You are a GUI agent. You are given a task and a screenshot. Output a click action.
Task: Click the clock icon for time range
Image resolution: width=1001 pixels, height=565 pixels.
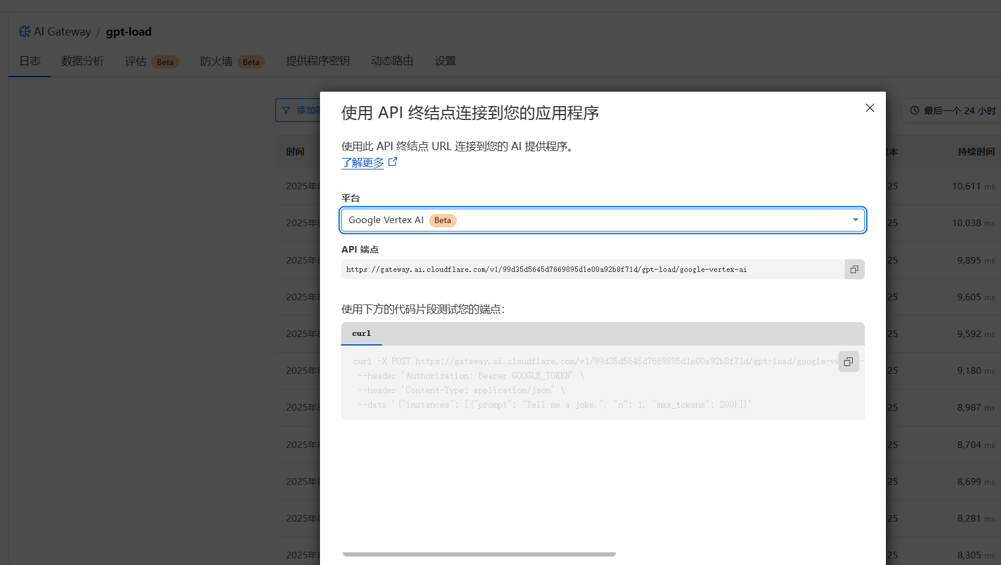tap(914, 110)
